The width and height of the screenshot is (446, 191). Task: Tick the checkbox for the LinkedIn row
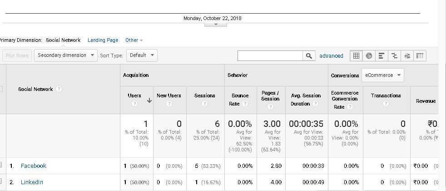pos(1,182)
